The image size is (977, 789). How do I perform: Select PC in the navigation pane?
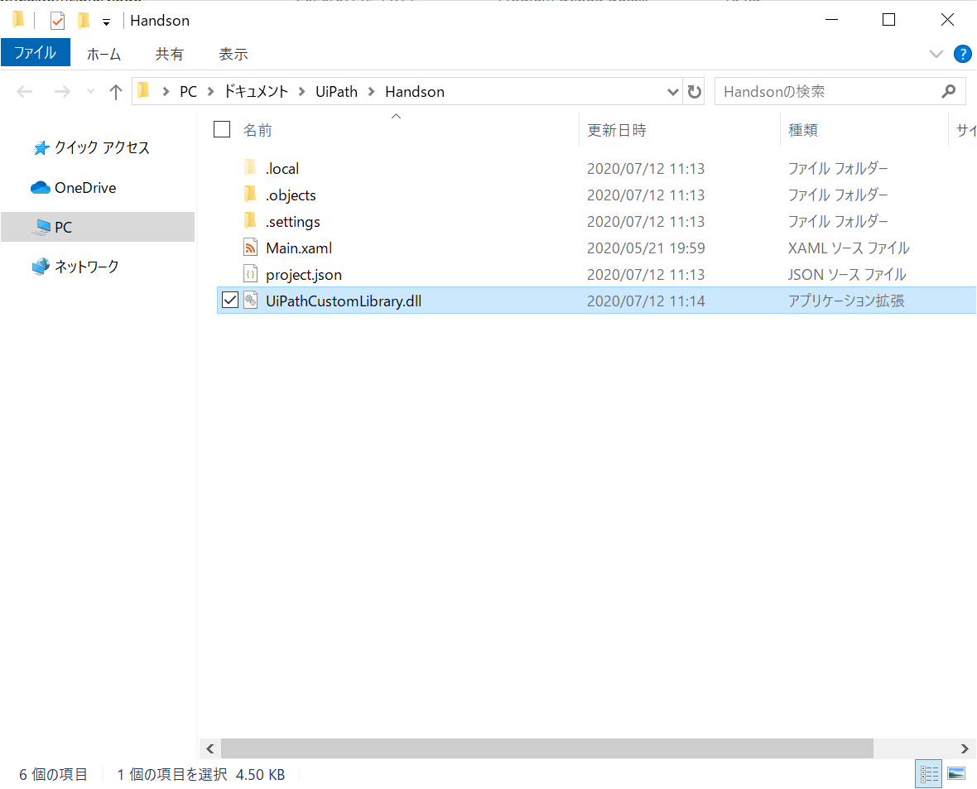98,227
